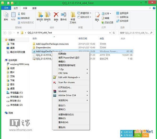Click Select all (全部选择) in ribbon
157x139 pixels.
122,13
